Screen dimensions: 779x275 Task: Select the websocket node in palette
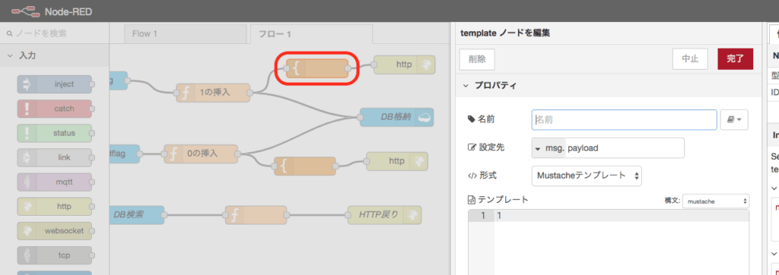(x=55, y=231)
